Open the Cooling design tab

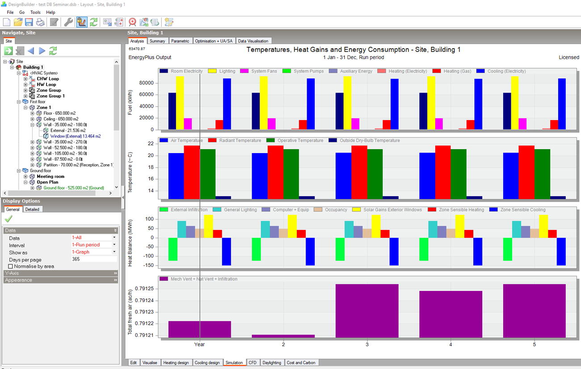207,363
